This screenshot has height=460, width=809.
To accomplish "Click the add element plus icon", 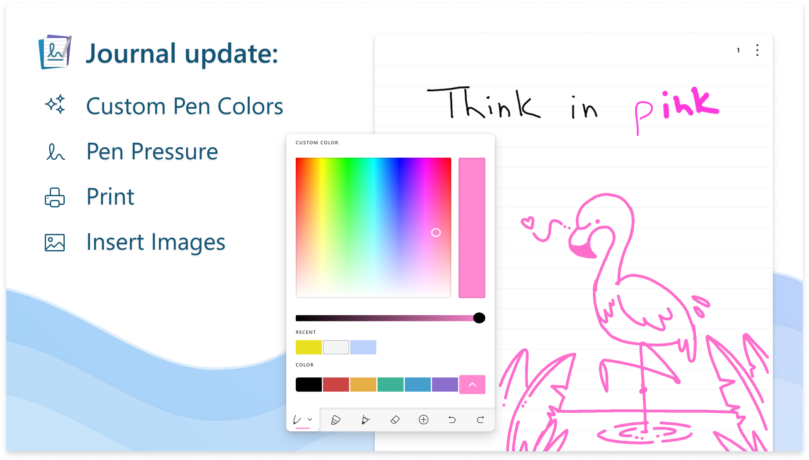I will click(424, 419).
